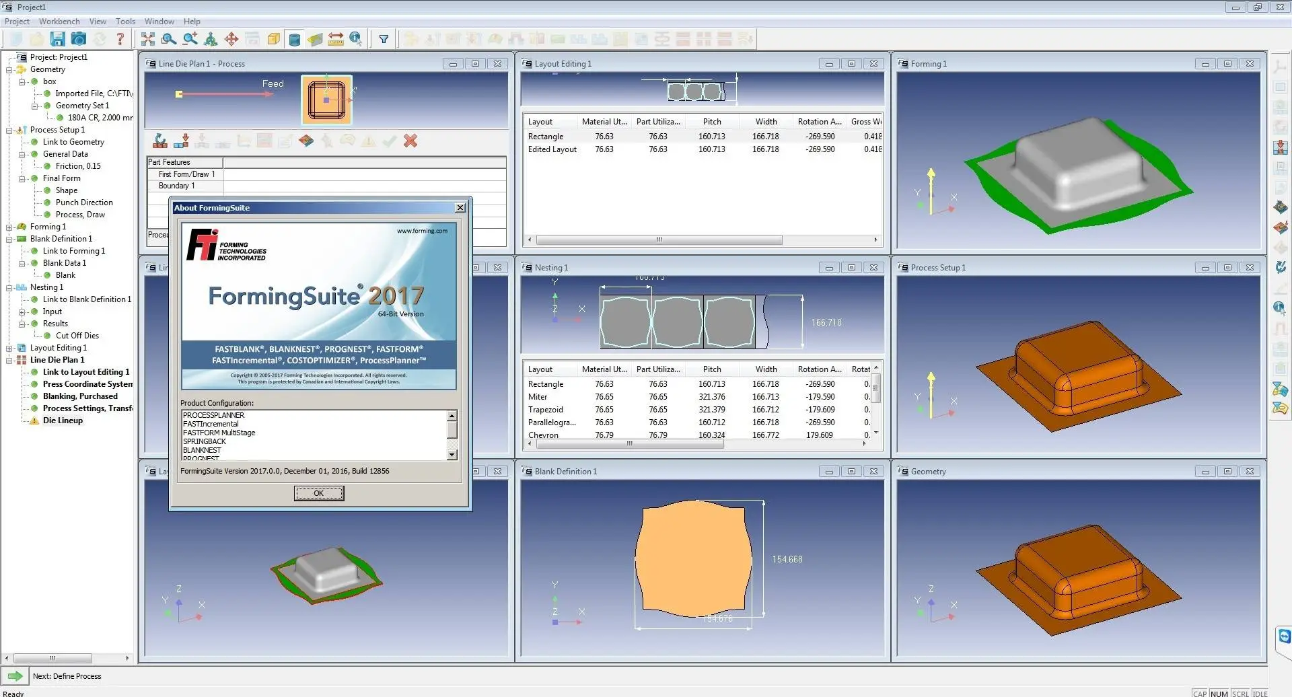Image resolution: width=1292 pixels, height=697 pixels.
Task: Select the Cut Off Dies tree item
Action: 77,336
